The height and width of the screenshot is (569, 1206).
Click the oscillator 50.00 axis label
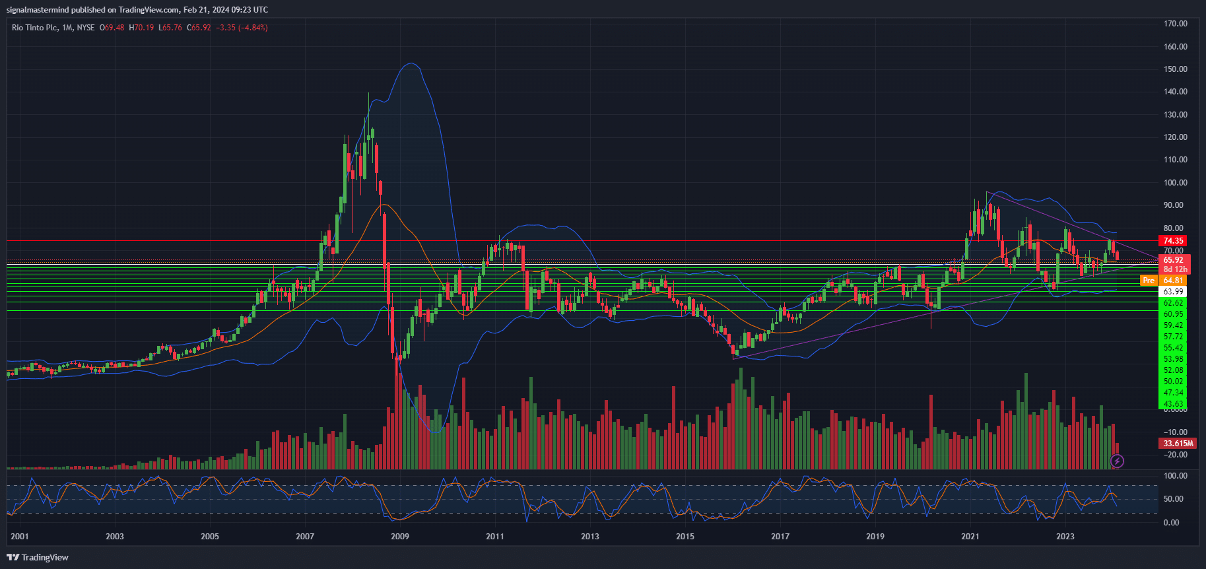(1173, 499)
